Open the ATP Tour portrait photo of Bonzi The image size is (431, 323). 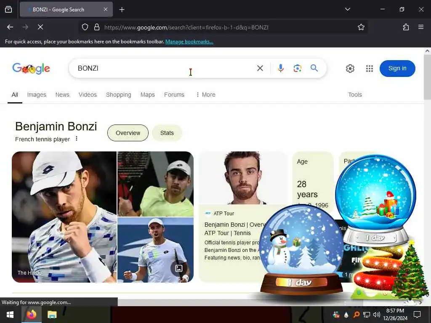click(x=243, y=178)
